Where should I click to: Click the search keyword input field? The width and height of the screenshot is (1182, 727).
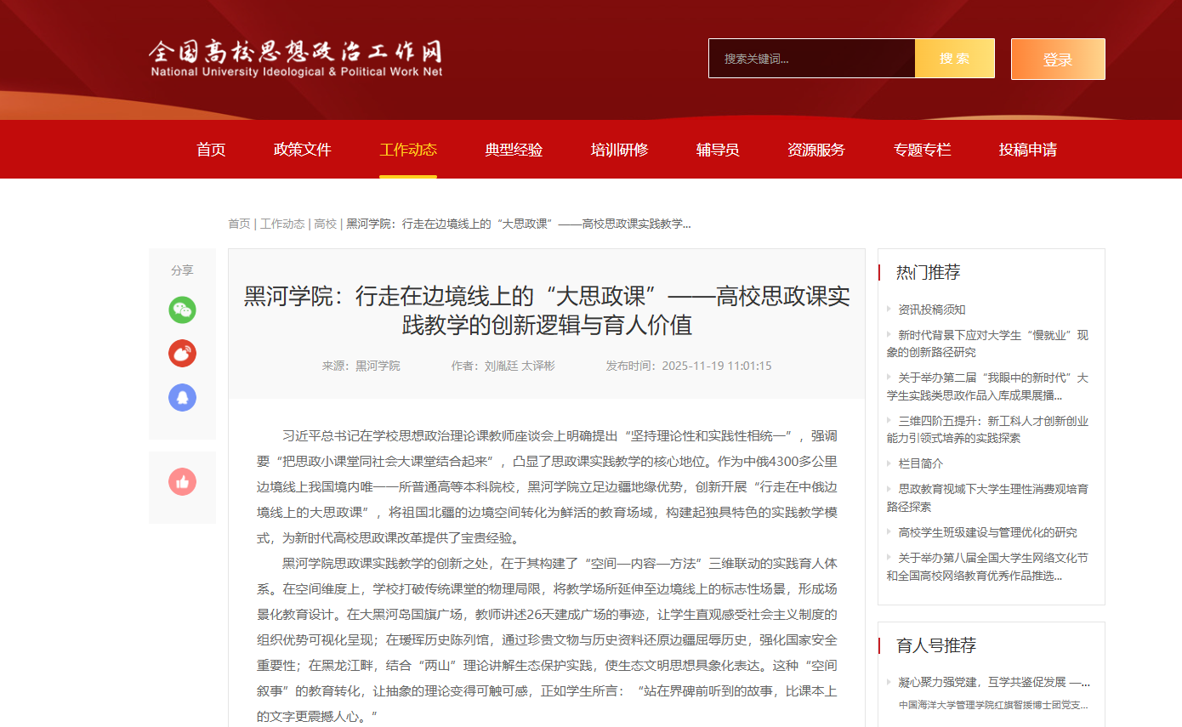click(811, 59)
